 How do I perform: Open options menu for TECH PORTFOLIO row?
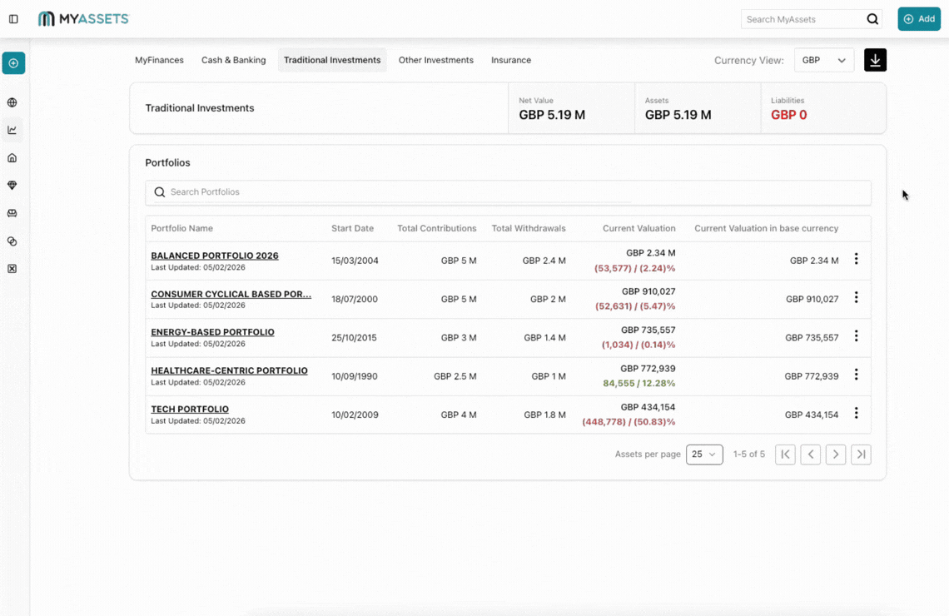coord(857,413)
